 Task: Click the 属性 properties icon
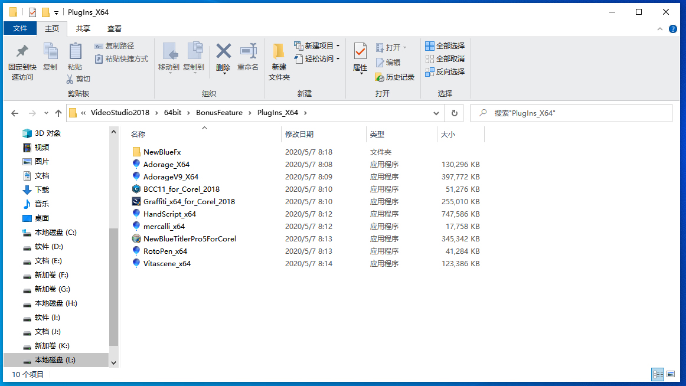[360, 51]
